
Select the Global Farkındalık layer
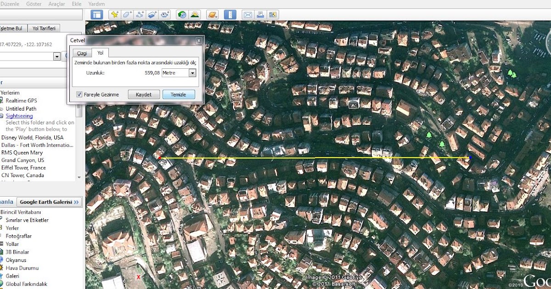coord(27,284)
